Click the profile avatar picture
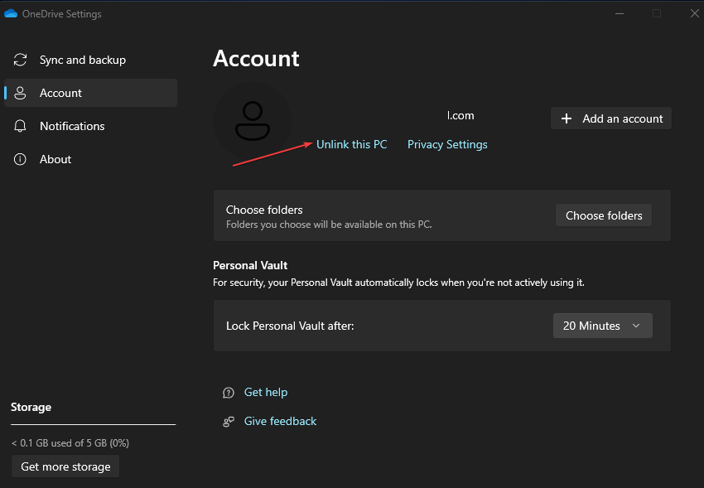The image size is (704, 488). [x=253, y=121]
